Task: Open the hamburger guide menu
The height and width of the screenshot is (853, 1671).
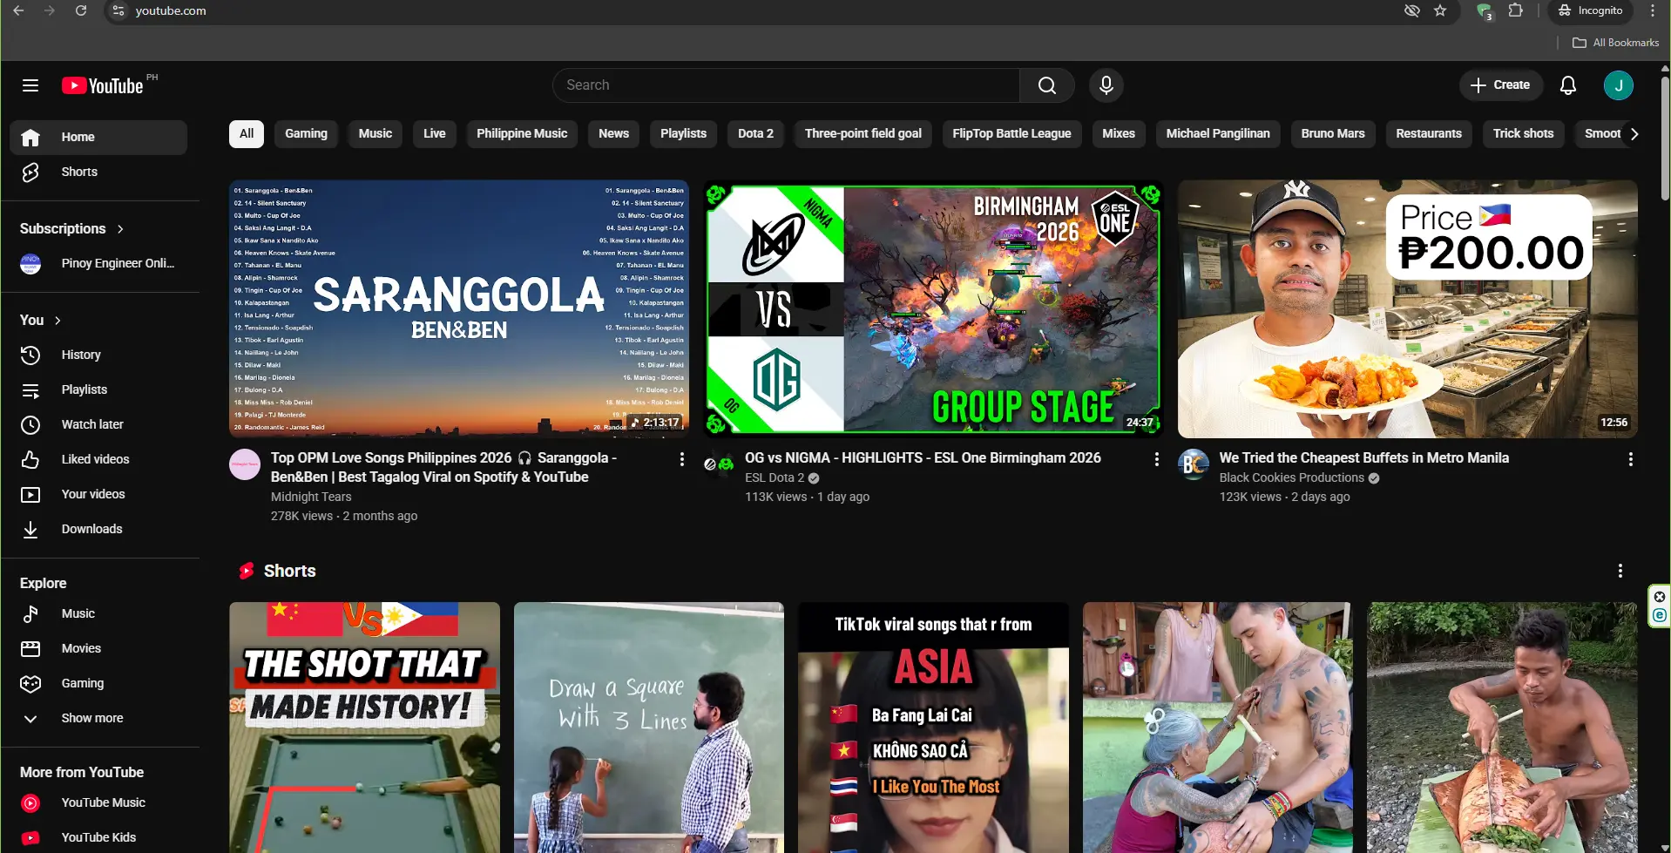Action: pos(30,85)
